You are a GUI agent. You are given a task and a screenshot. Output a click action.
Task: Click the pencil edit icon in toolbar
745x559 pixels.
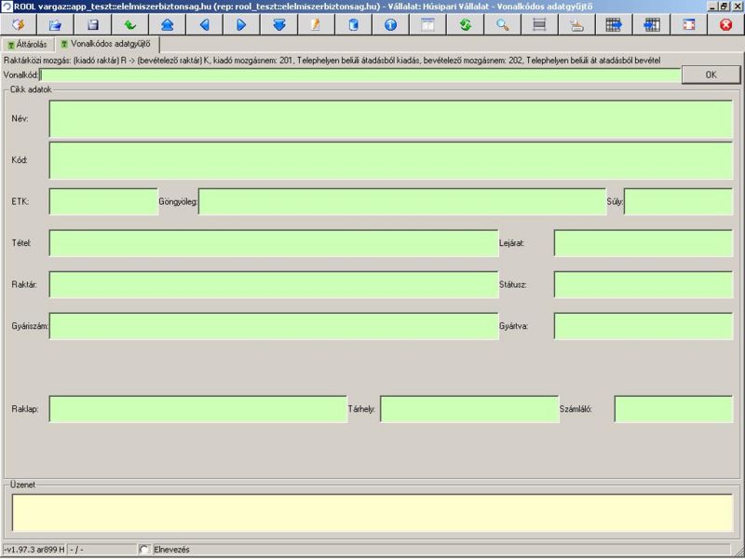316,25
